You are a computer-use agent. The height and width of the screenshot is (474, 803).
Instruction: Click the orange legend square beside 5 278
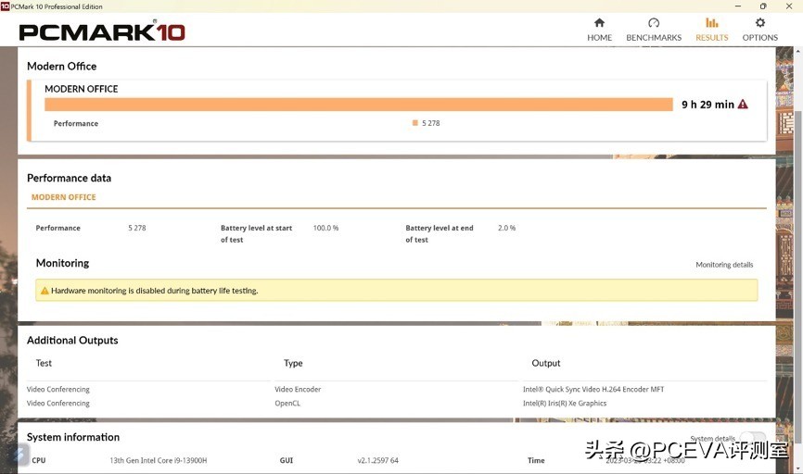(414, 123)
